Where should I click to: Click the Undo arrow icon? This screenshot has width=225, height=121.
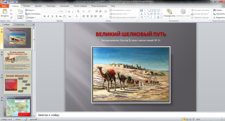coord(9,2)
